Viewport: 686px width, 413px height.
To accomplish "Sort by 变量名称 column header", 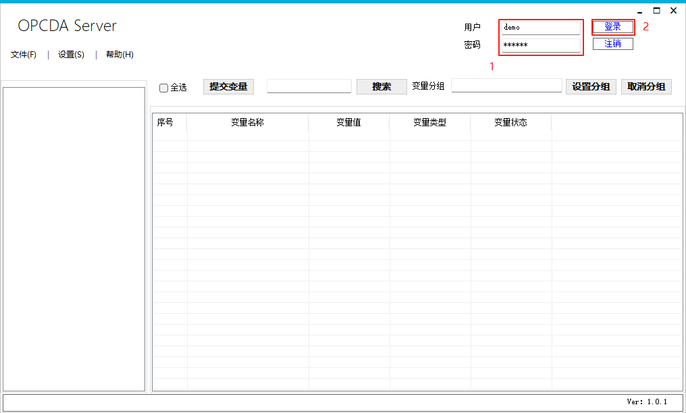I will pos(247,122).
